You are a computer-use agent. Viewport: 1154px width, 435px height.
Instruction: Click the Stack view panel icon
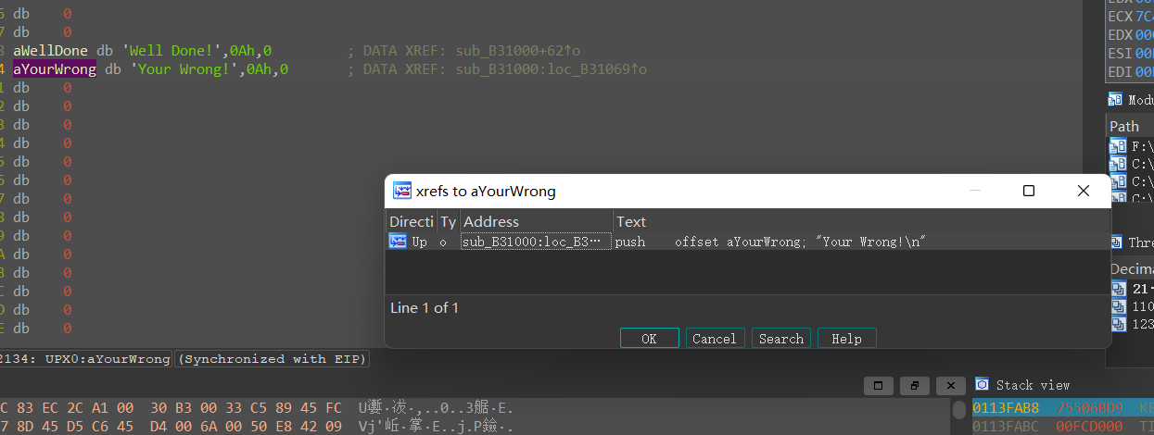coord(982,384)
